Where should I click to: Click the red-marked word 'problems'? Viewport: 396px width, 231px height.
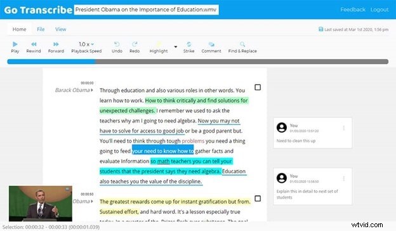193,141
